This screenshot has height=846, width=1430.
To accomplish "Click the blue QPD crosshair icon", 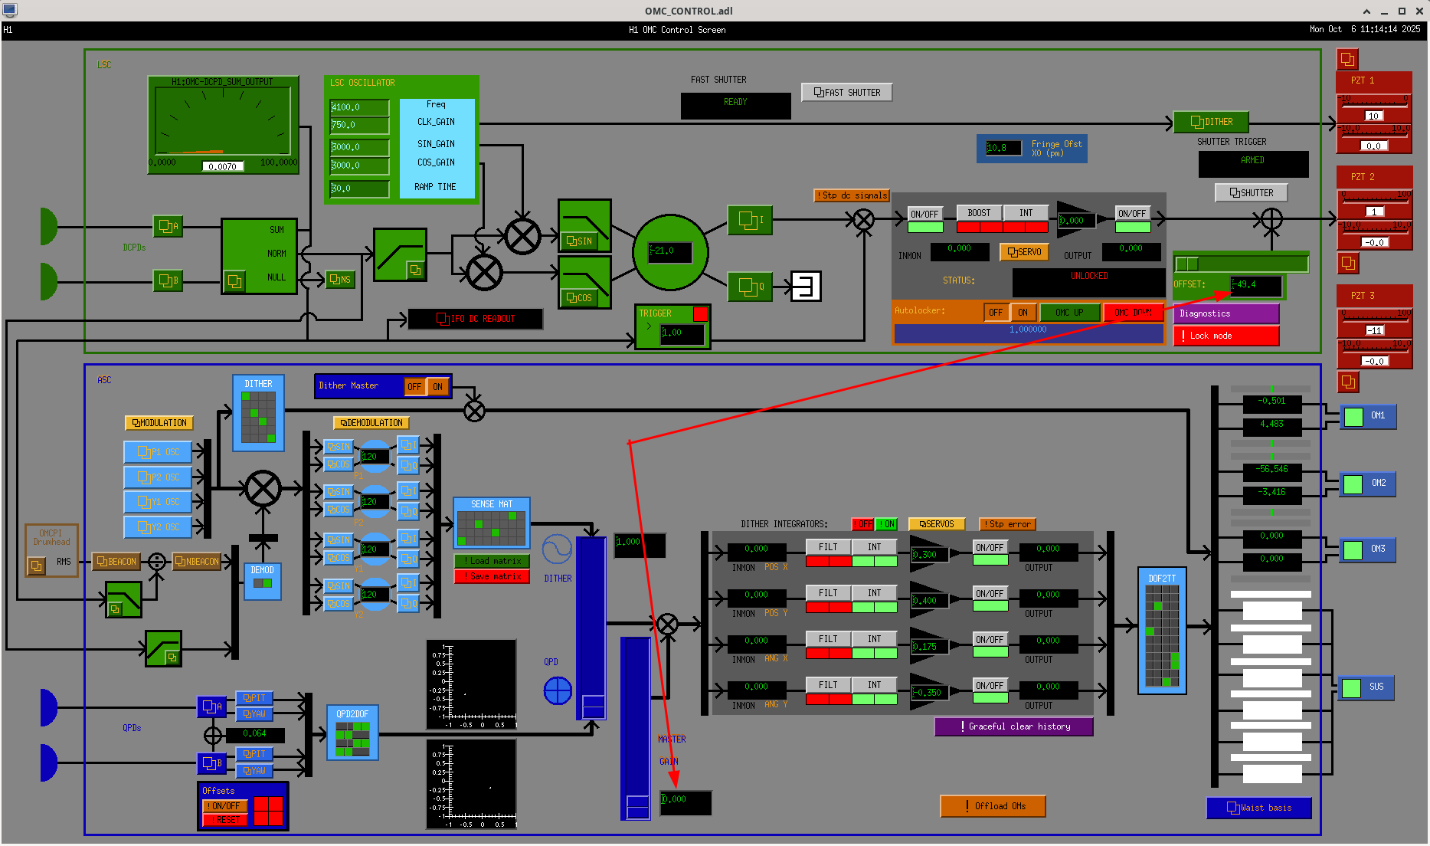I will (x=558, y=690).
